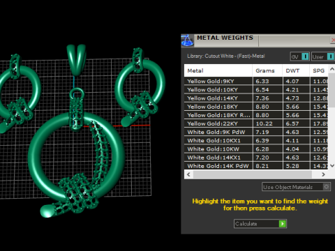The height and width of the screenshot is (251, 335).
Task: Click the 5.28 DWT cell
Action: [x=296, y=166]
